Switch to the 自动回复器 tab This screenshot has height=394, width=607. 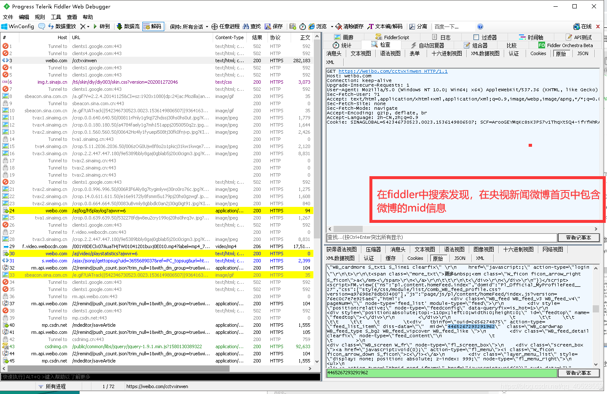coord(427,45)
